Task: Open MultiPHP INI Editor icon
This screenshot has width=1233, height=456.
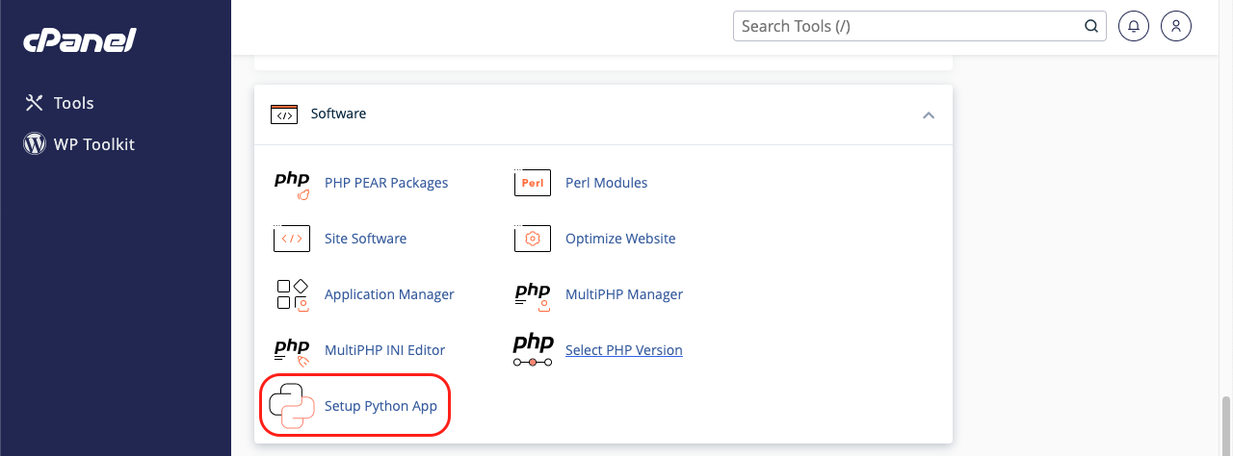Action: [x=292, y=350]
